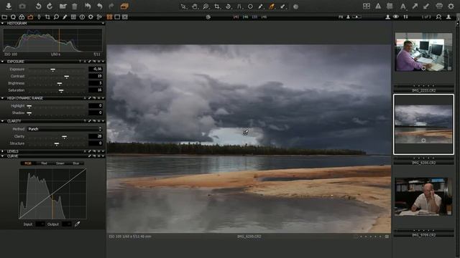This screenshot has width=460, height=258.
Task: Undo the last adjustment
Action: [x=100, y=6]
